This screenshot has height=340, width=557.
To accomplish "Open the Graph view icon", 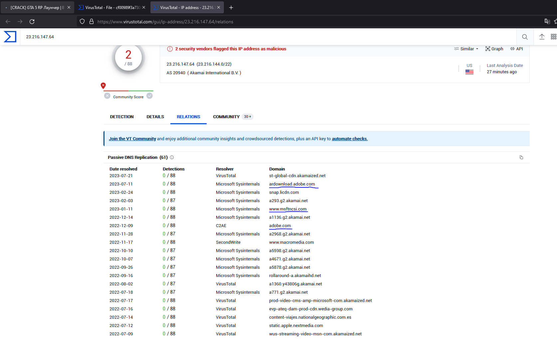I will pyautogui.click(x=494, y=49).
